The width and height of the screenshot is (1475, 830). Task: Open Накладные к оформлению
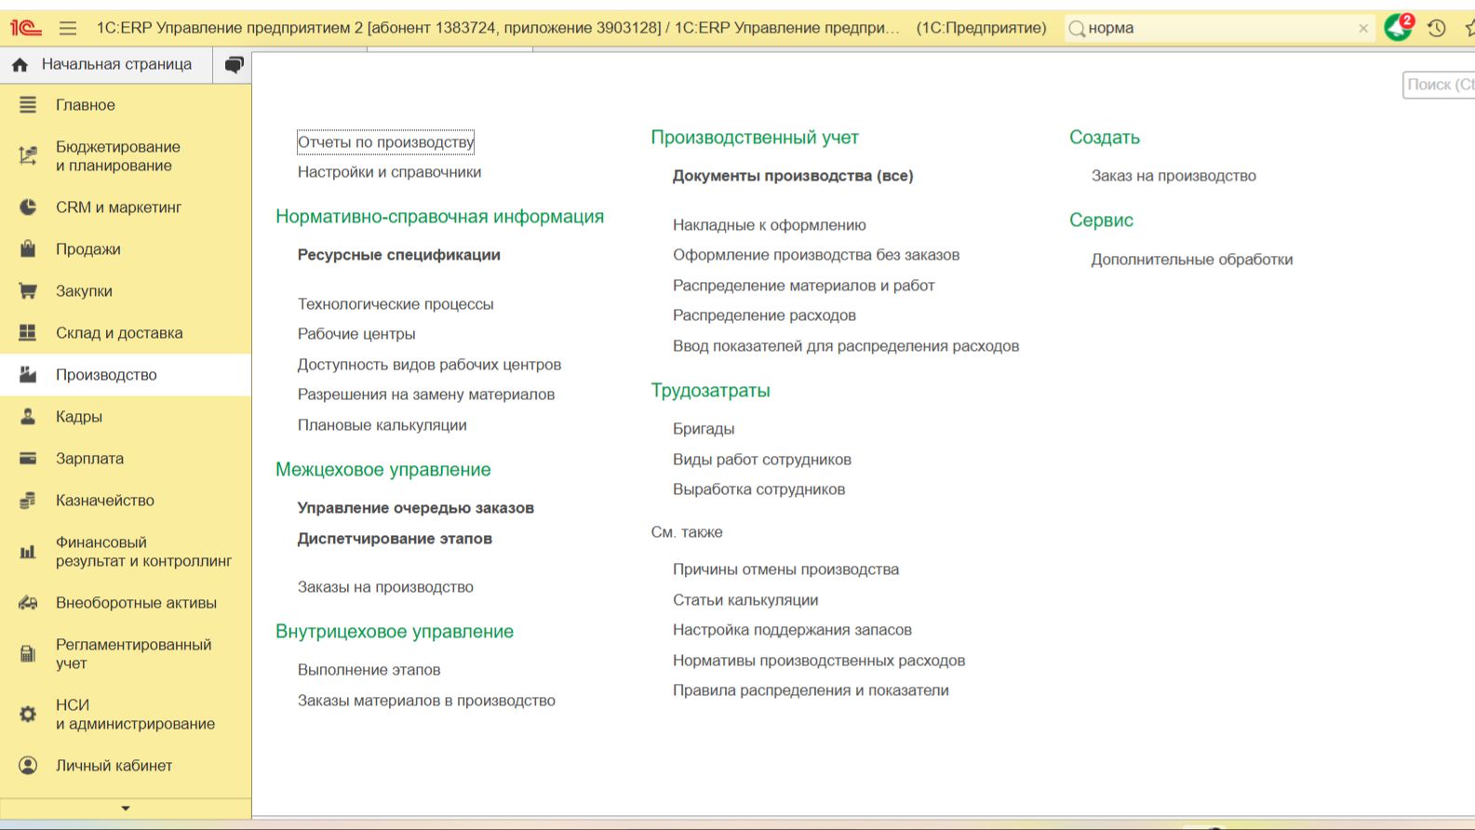click(x=770, y=225)
